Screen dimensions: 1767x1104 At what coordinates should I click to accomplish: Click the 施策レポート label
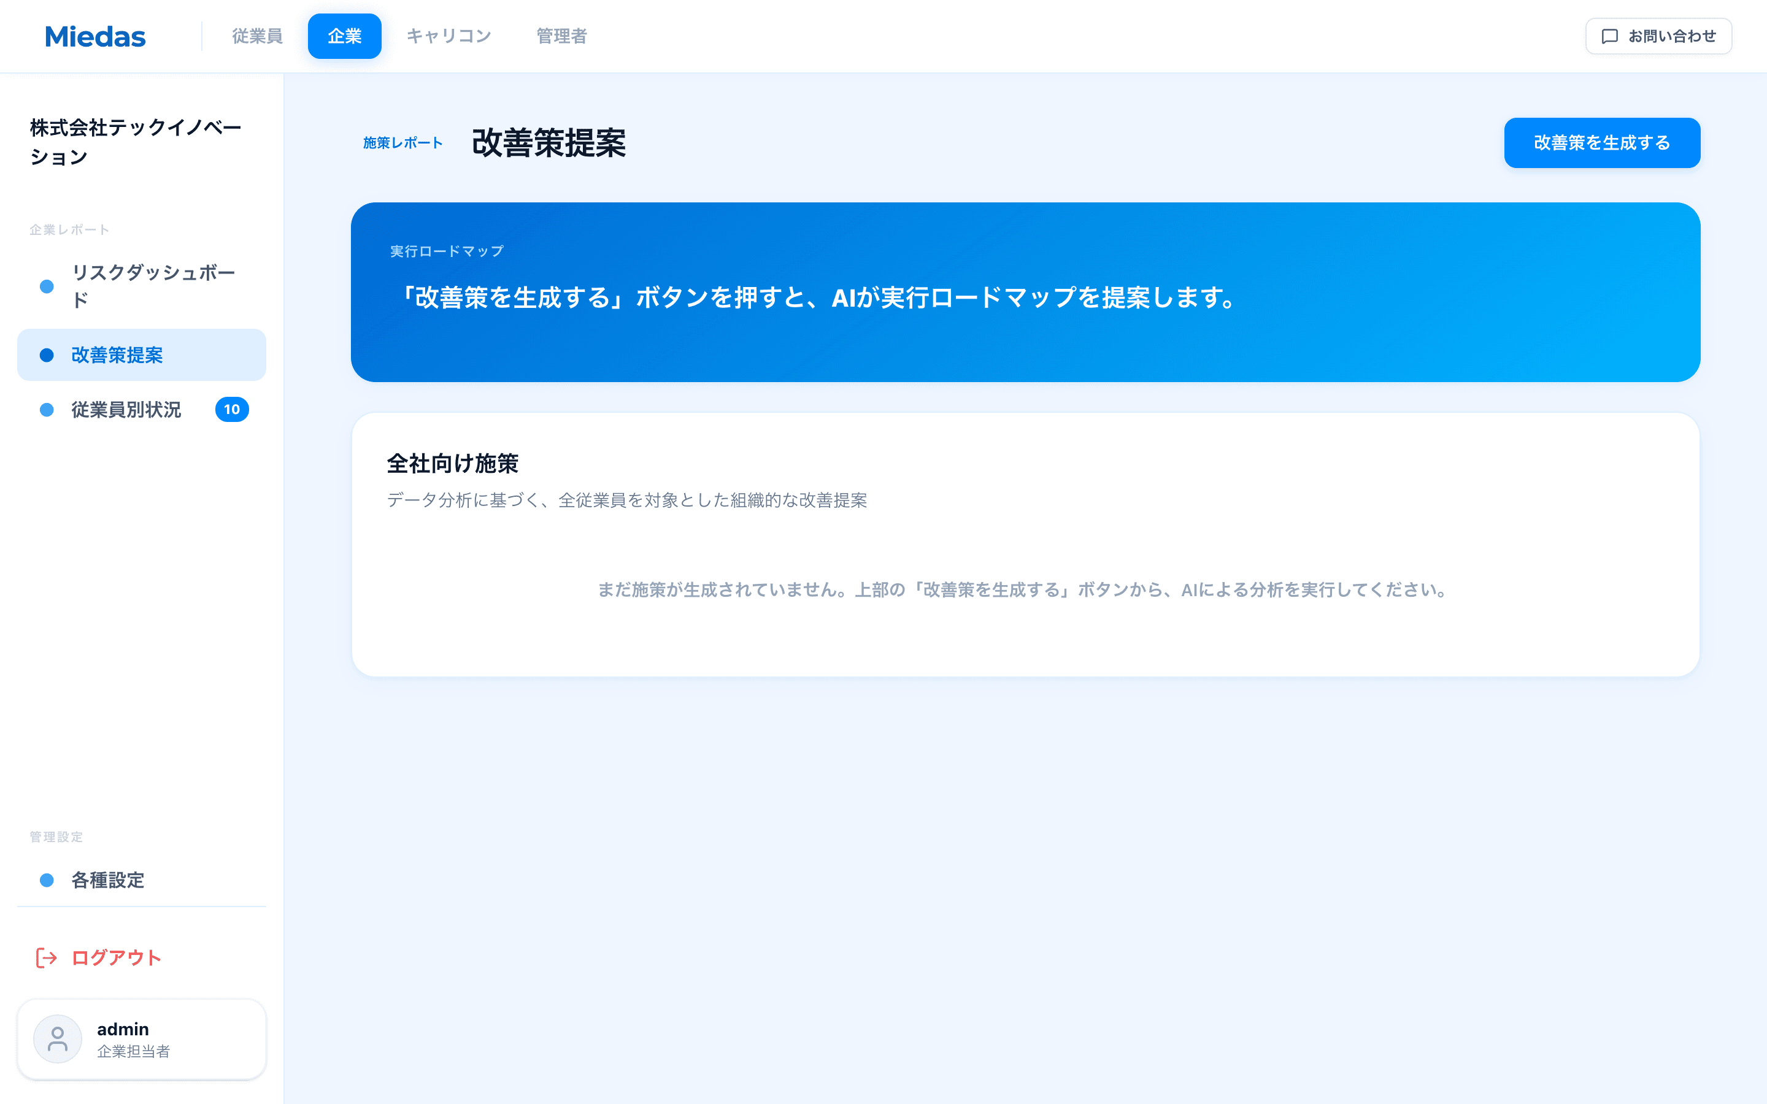coord(402,143)
